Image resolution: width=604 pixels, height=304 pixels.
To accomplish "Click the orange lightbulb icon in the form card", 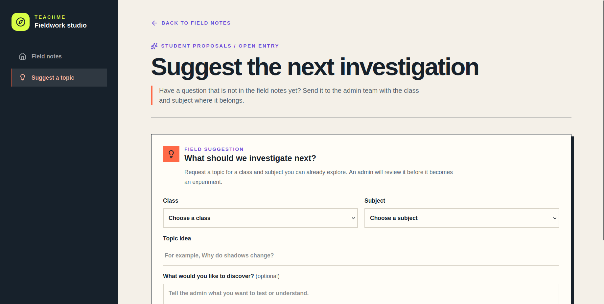I will [171, 154].
